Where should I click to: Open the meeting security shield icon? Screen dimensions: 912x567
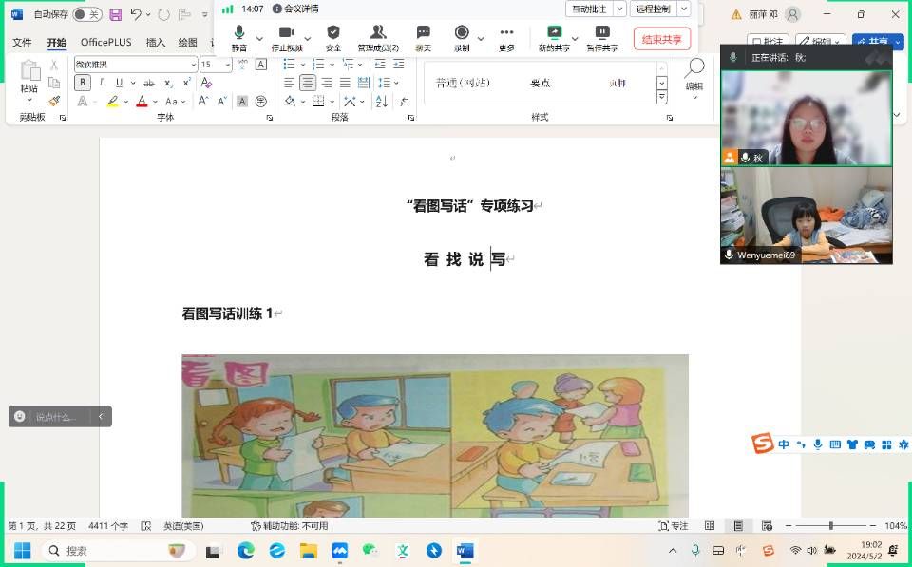[333, 37]
